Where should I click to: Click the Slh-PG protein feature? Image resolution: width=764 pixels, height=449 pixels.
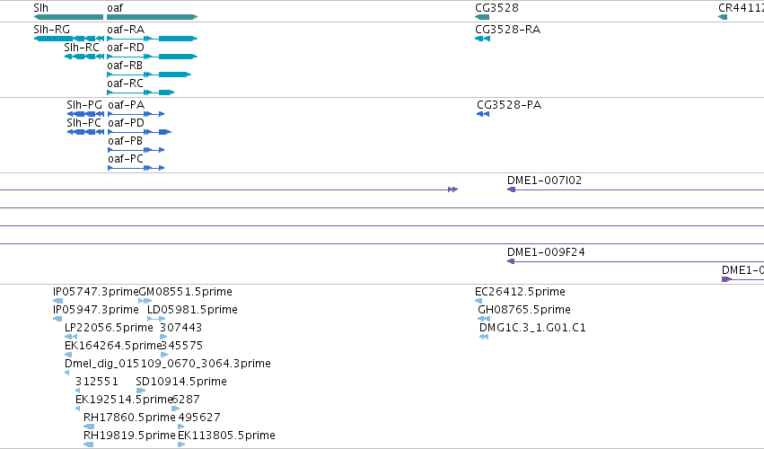(x=85, y=114)
